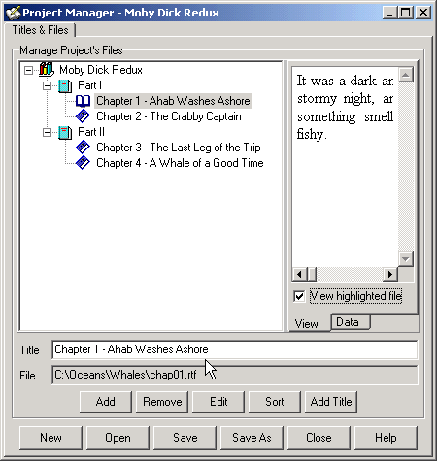
Task: Click the Add Title button
Action: point(331,402)
